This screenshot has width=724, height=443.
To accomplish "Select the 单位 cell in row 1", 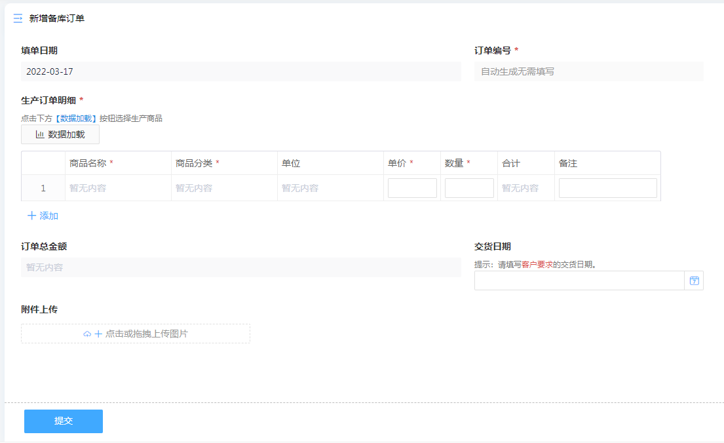I will pyautogui.click(x=330, y=188).
